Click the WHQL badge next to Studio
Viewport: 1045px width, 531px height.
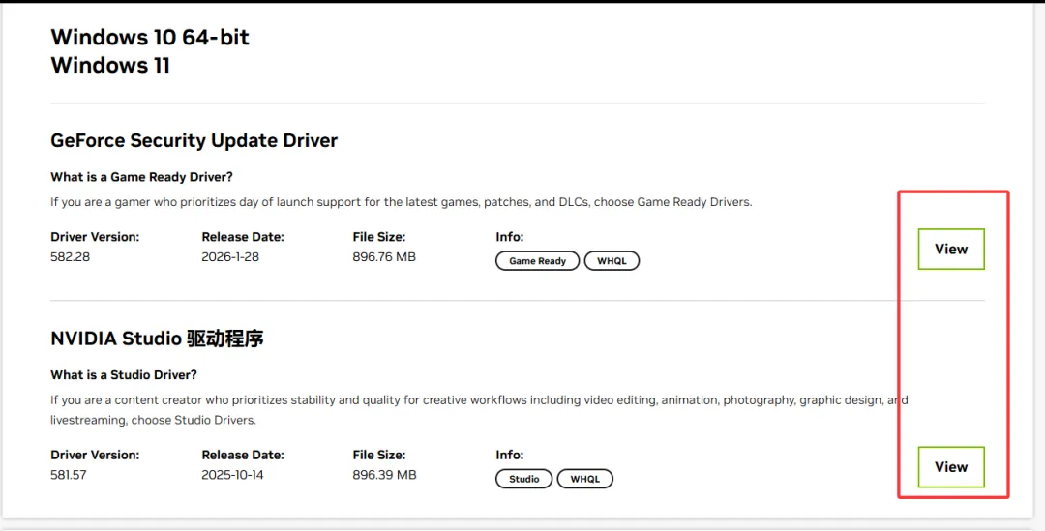pyautogui.click(x=584, y=479)
